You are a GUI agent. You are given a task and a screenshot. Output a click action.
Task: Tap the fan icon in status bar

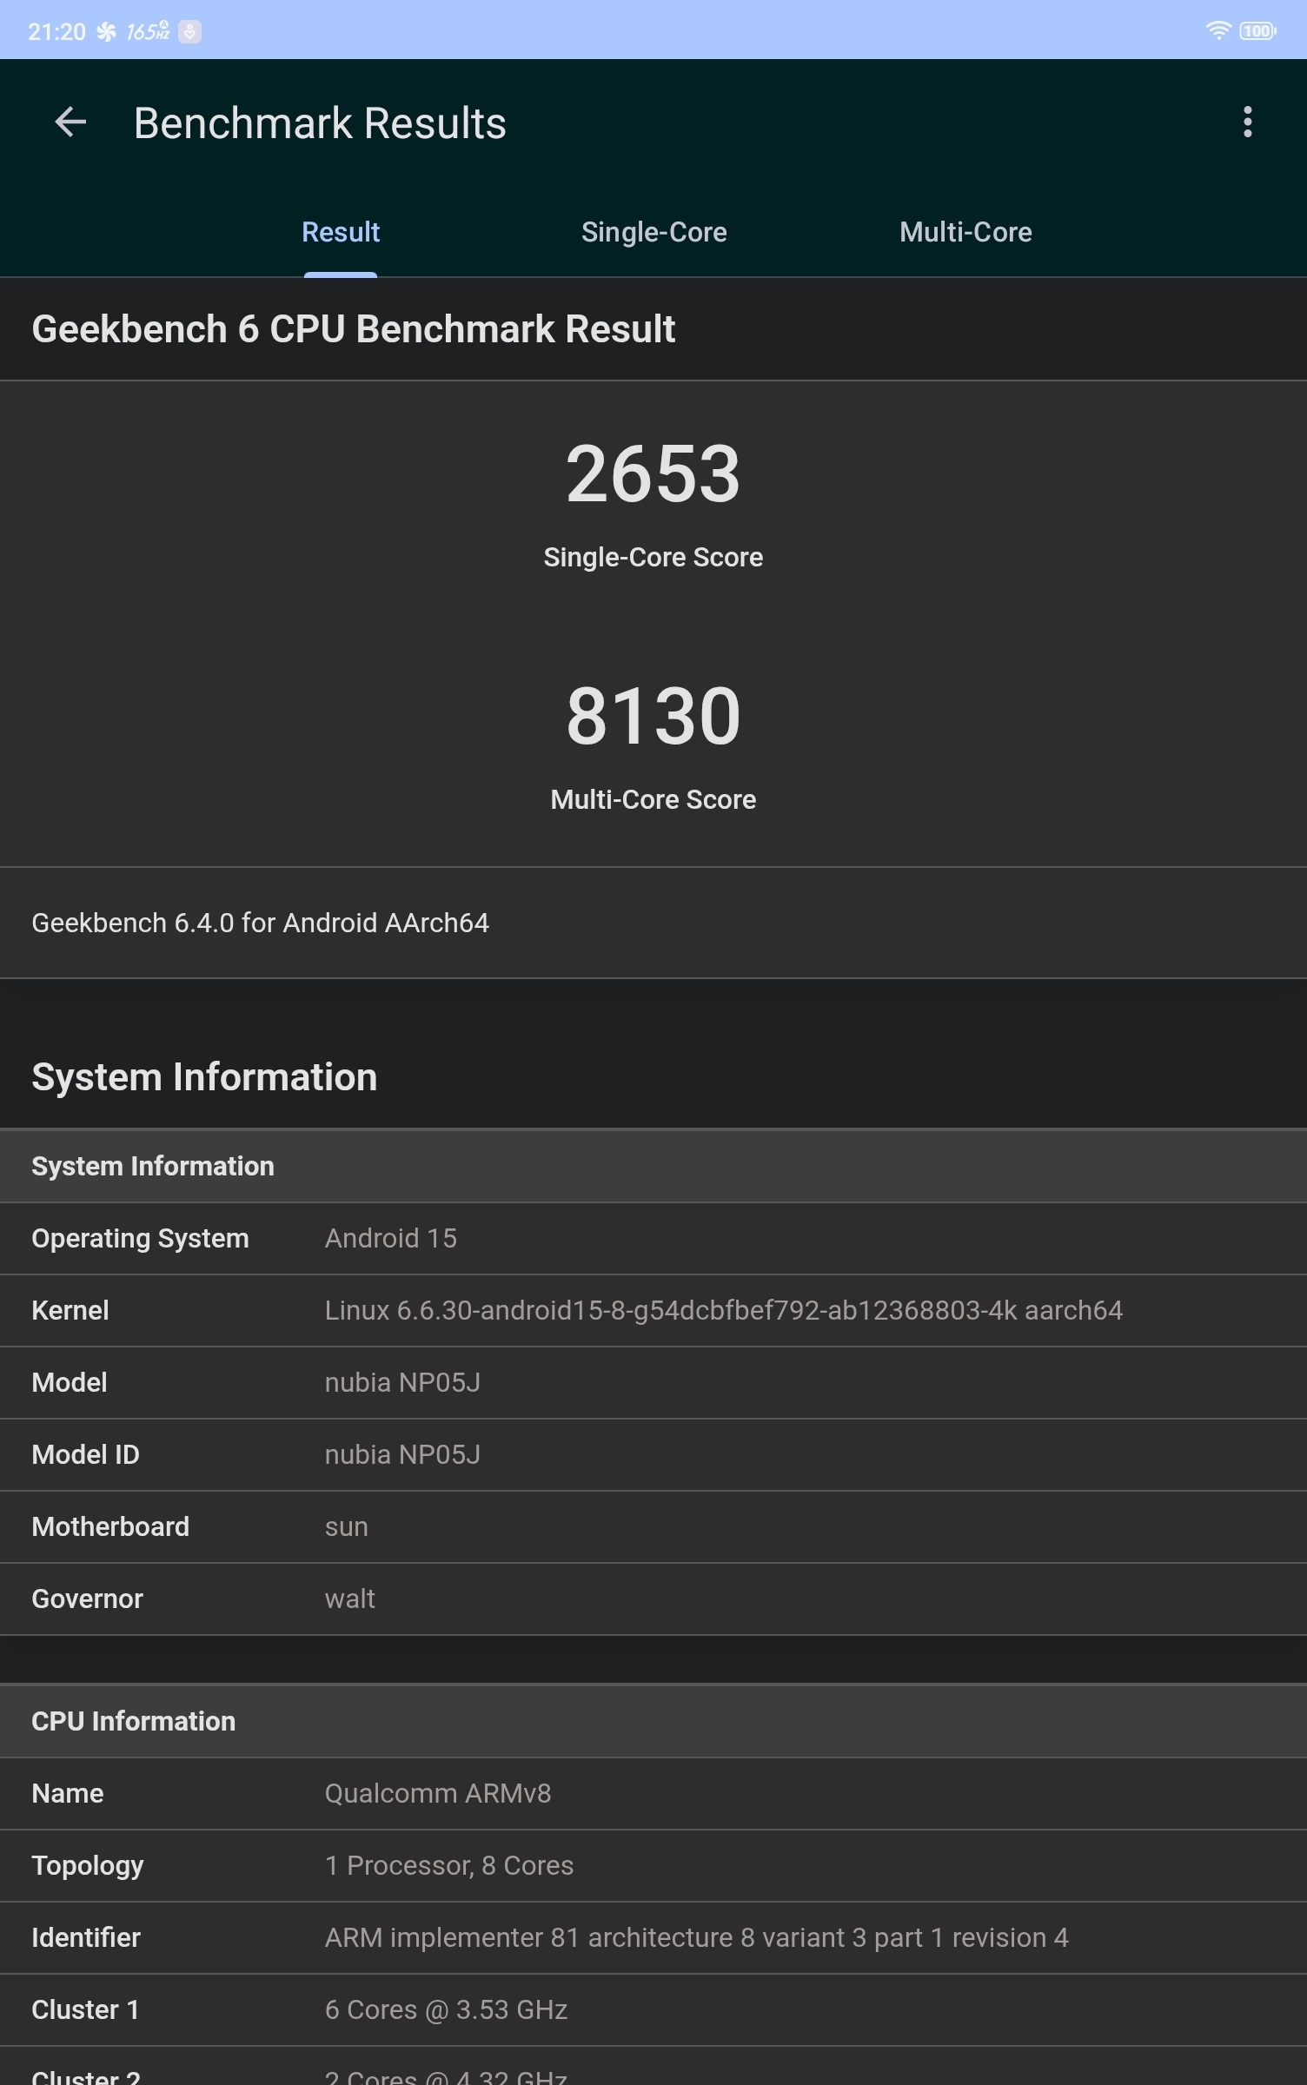(106, 32)
